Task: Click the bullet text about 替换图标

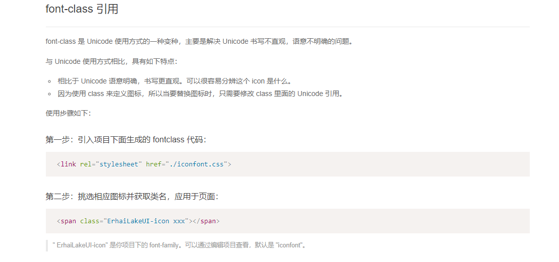Action: coord(200,94)
